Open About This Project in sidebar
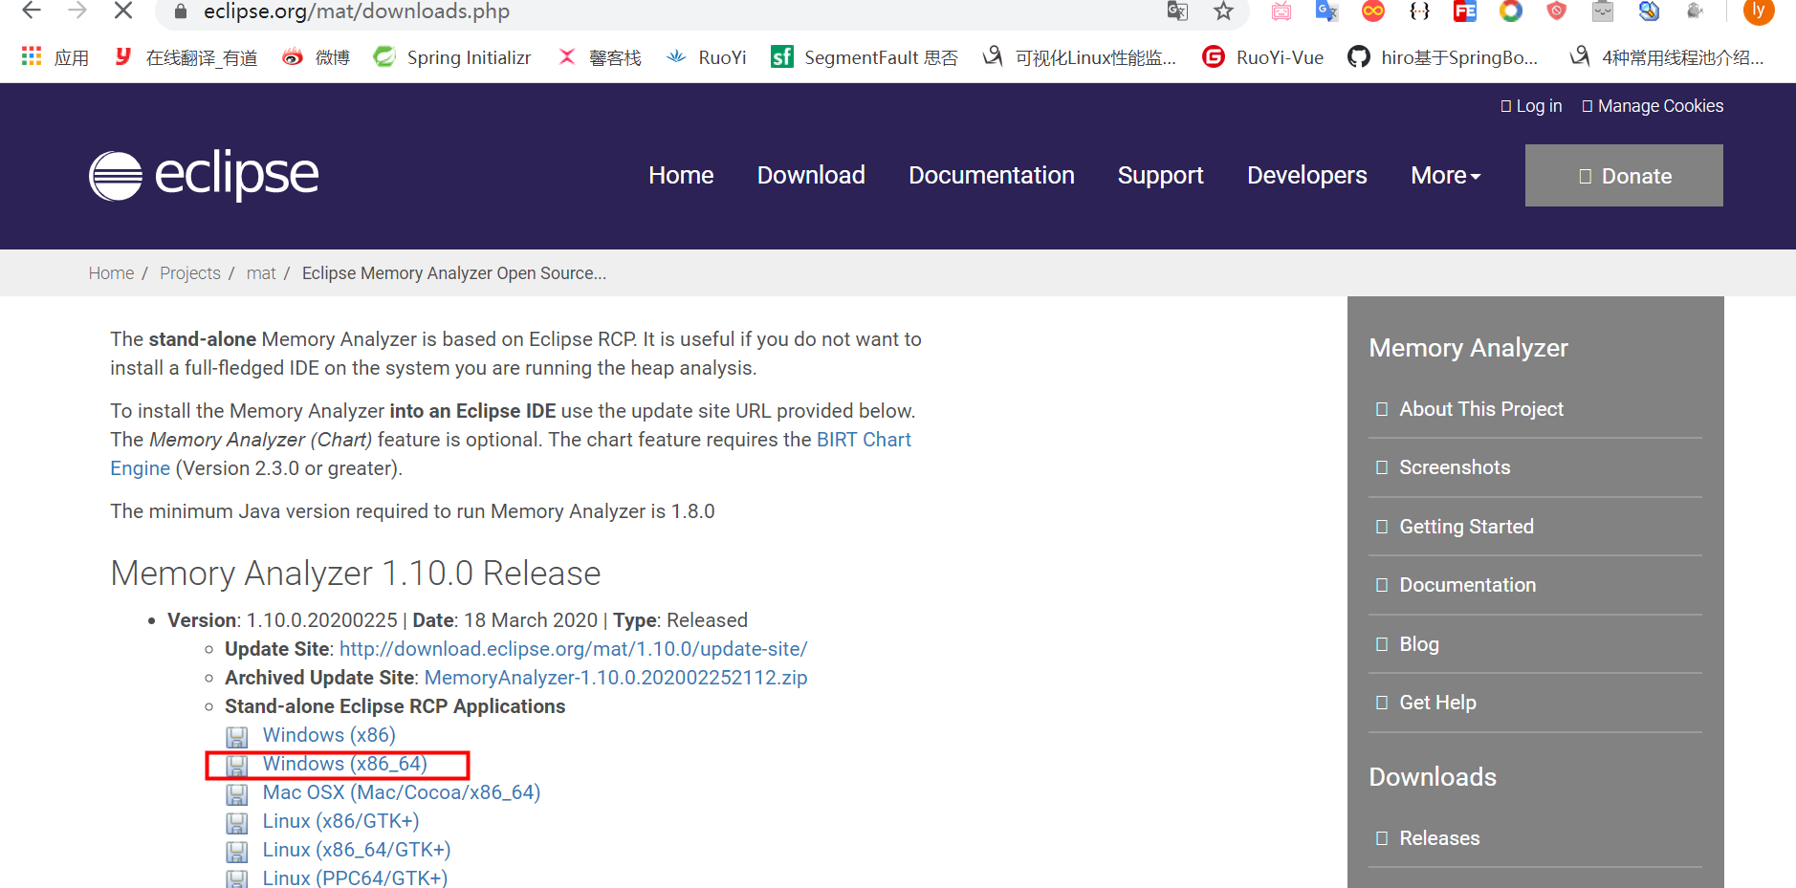The height and width of the screenshot is (888, 1796). pos(1481,409)
